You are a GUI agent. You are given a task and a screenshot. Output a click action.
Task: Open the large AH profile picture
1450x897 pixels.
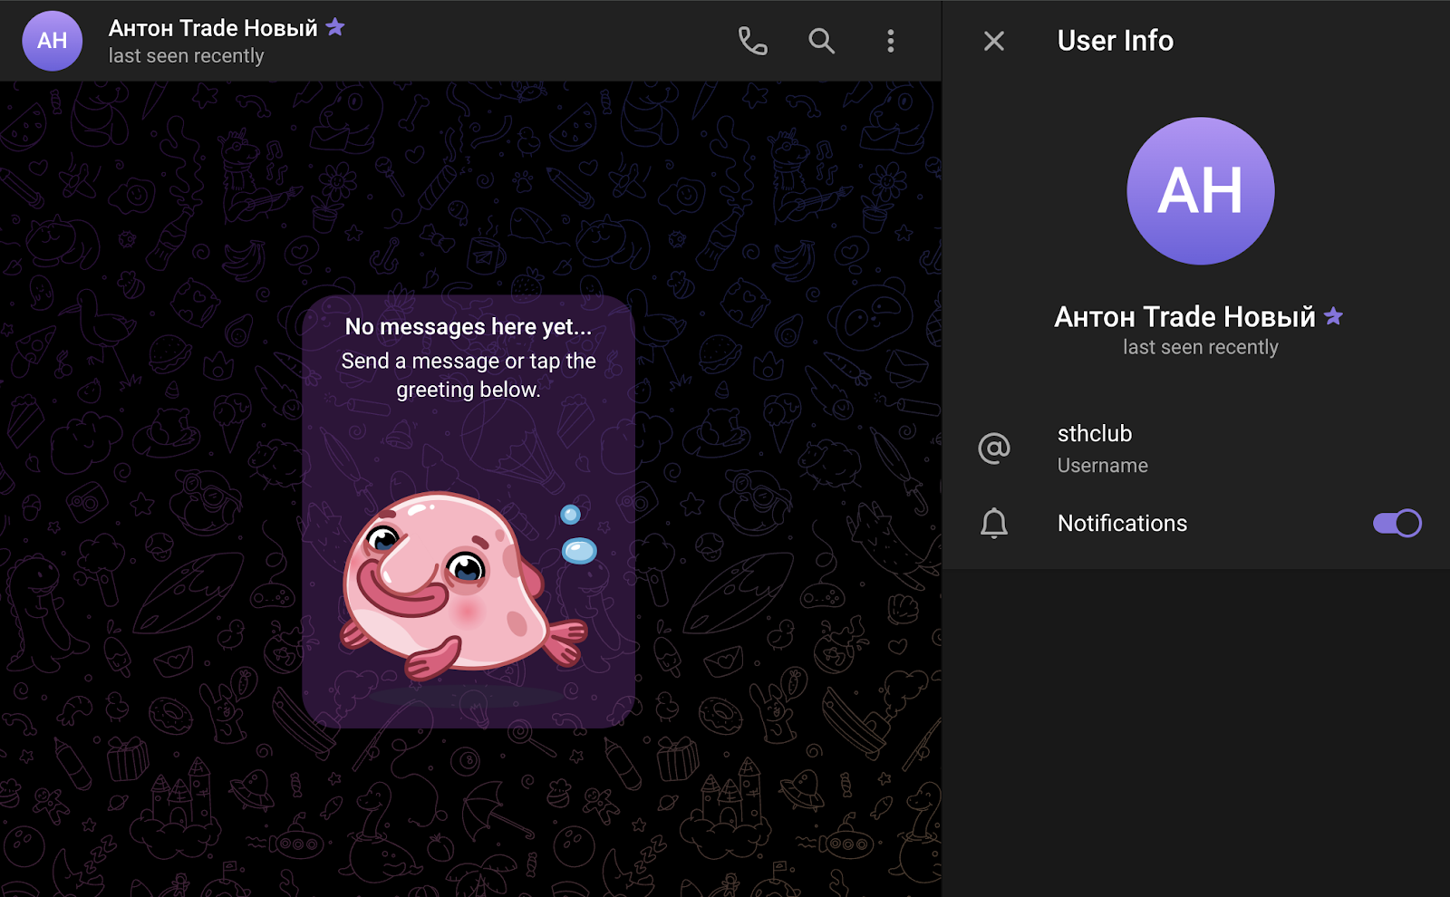click(1200, 191)
